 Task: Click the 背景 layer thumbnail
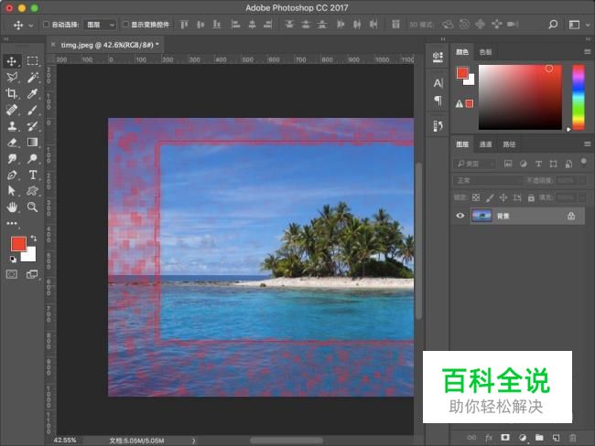tap(481, 217)
